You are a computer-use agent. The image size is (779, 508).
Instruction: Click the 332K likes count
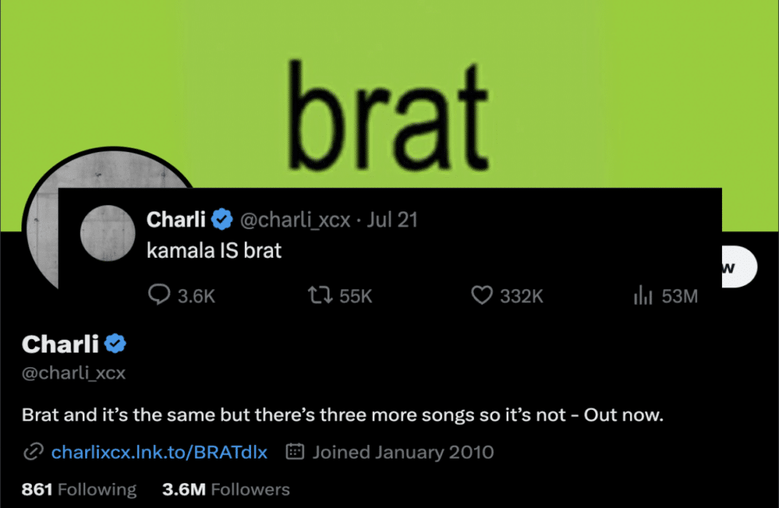(x=522, y=296)
